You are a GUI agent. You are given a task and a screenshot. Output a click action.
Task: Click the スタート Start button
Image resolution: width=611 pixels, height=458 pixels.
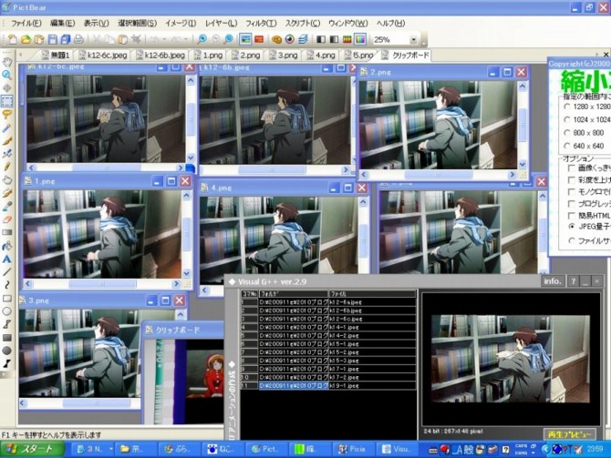pyautogui.click(x=32, y=450)
